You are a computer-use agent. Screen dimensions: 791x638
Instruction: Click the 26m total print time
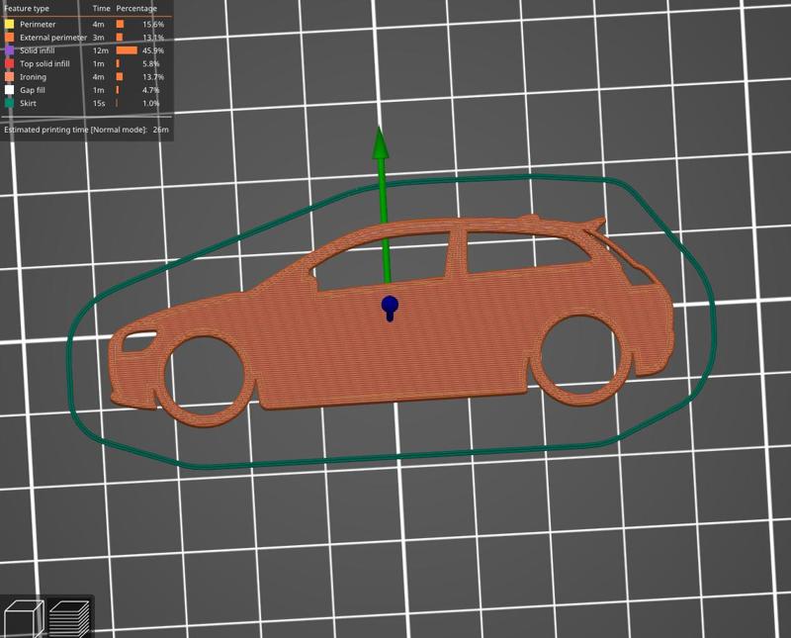[x=161, y=130]
